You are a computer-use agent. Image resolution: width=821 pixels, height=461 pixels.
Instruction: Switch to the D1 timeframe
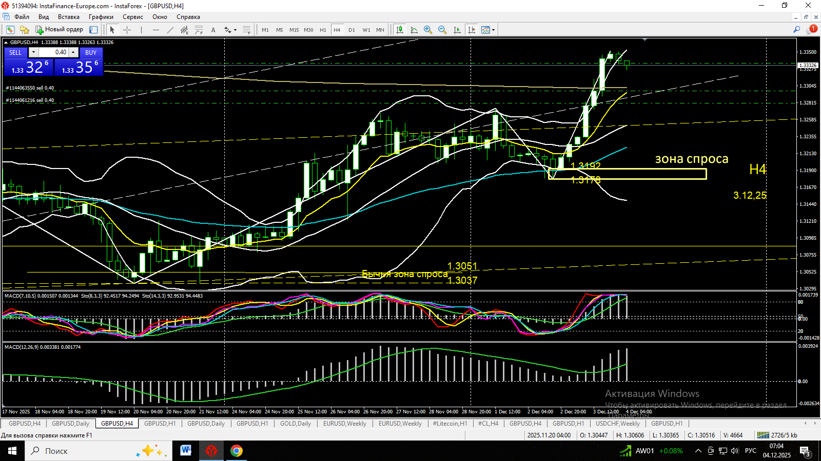[351, 30]
